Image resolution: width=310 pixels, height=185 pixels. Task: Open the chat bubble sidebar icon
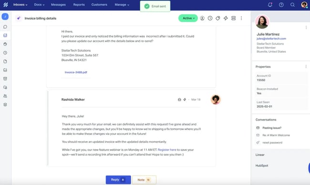pyautogui.click(x=5, y=27)
